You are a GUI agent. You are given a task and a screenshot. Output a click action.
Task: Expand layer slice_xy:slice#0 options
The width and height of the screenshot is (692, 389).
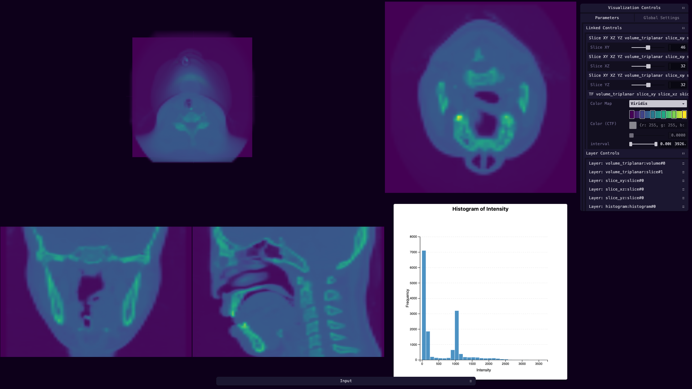[683, 181]
